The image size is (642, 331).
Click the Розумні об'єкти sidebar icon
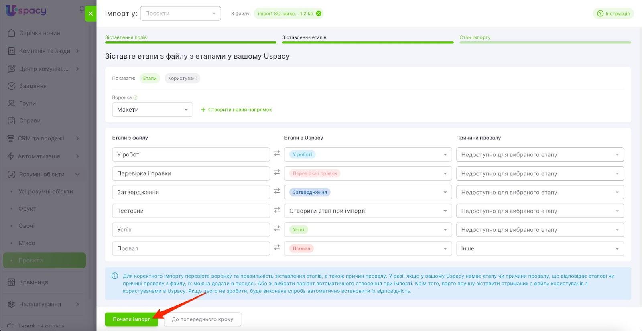(12, 174)
